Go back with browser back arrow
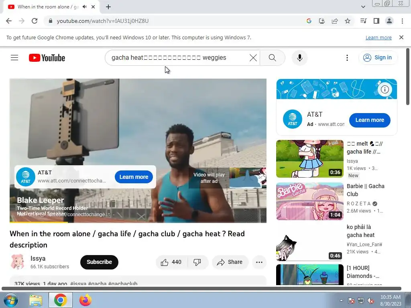This screenshot has width=411, height=308. coord(9,21)
